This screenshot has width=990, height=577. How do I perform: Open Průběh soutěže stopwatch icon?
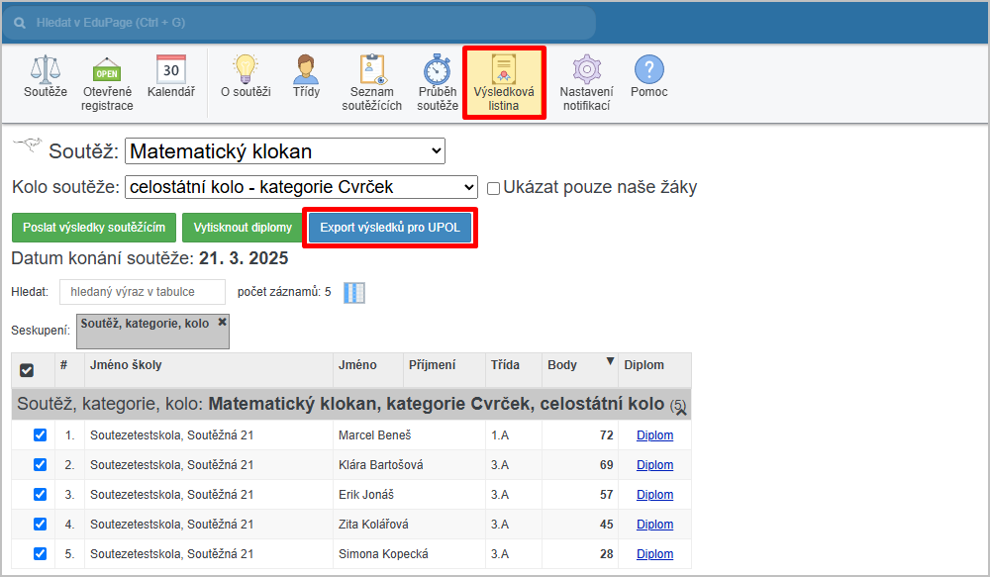[438, 70]
